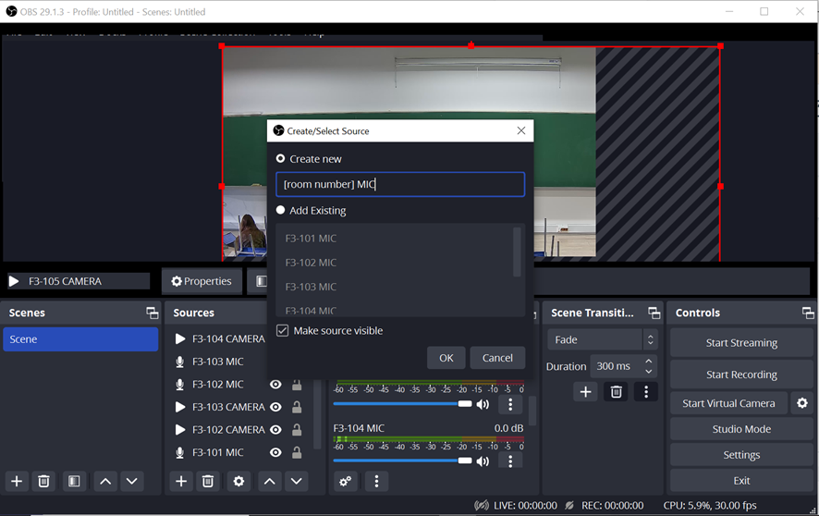Viewport: 819px width, 516px height.
Task: Open audio mixer menu dots
Action: 376,481
